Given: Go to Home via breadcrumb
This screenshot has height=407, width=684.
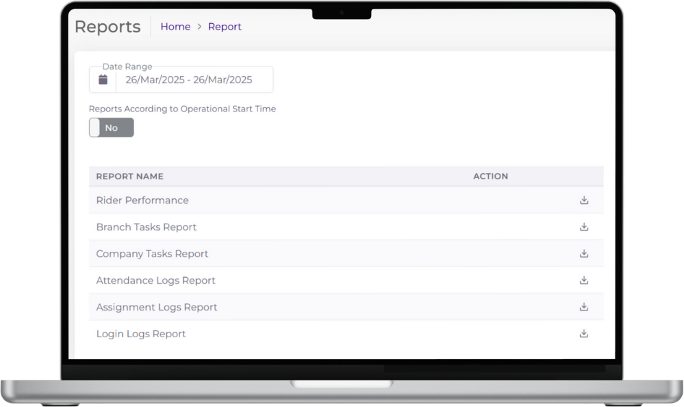Looking at the screenshot, I should (x=175, y=27).
